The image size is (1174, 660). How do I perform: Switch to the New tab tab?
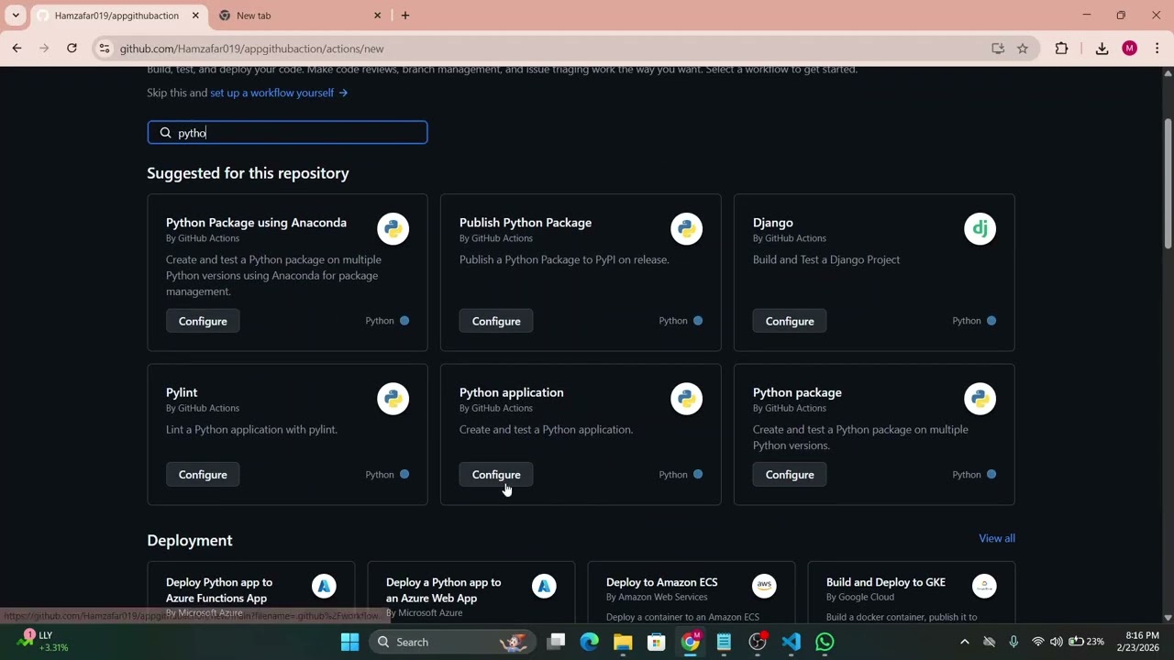tap(301, 16)
